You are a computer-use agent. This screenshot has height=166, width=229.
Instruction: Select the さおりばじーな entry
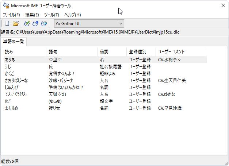click(16, 81)
